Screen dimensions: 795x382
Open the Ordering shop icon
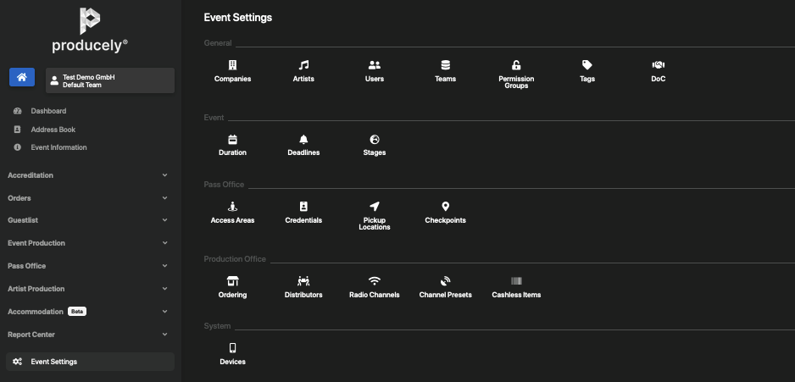tap(233, 280)
